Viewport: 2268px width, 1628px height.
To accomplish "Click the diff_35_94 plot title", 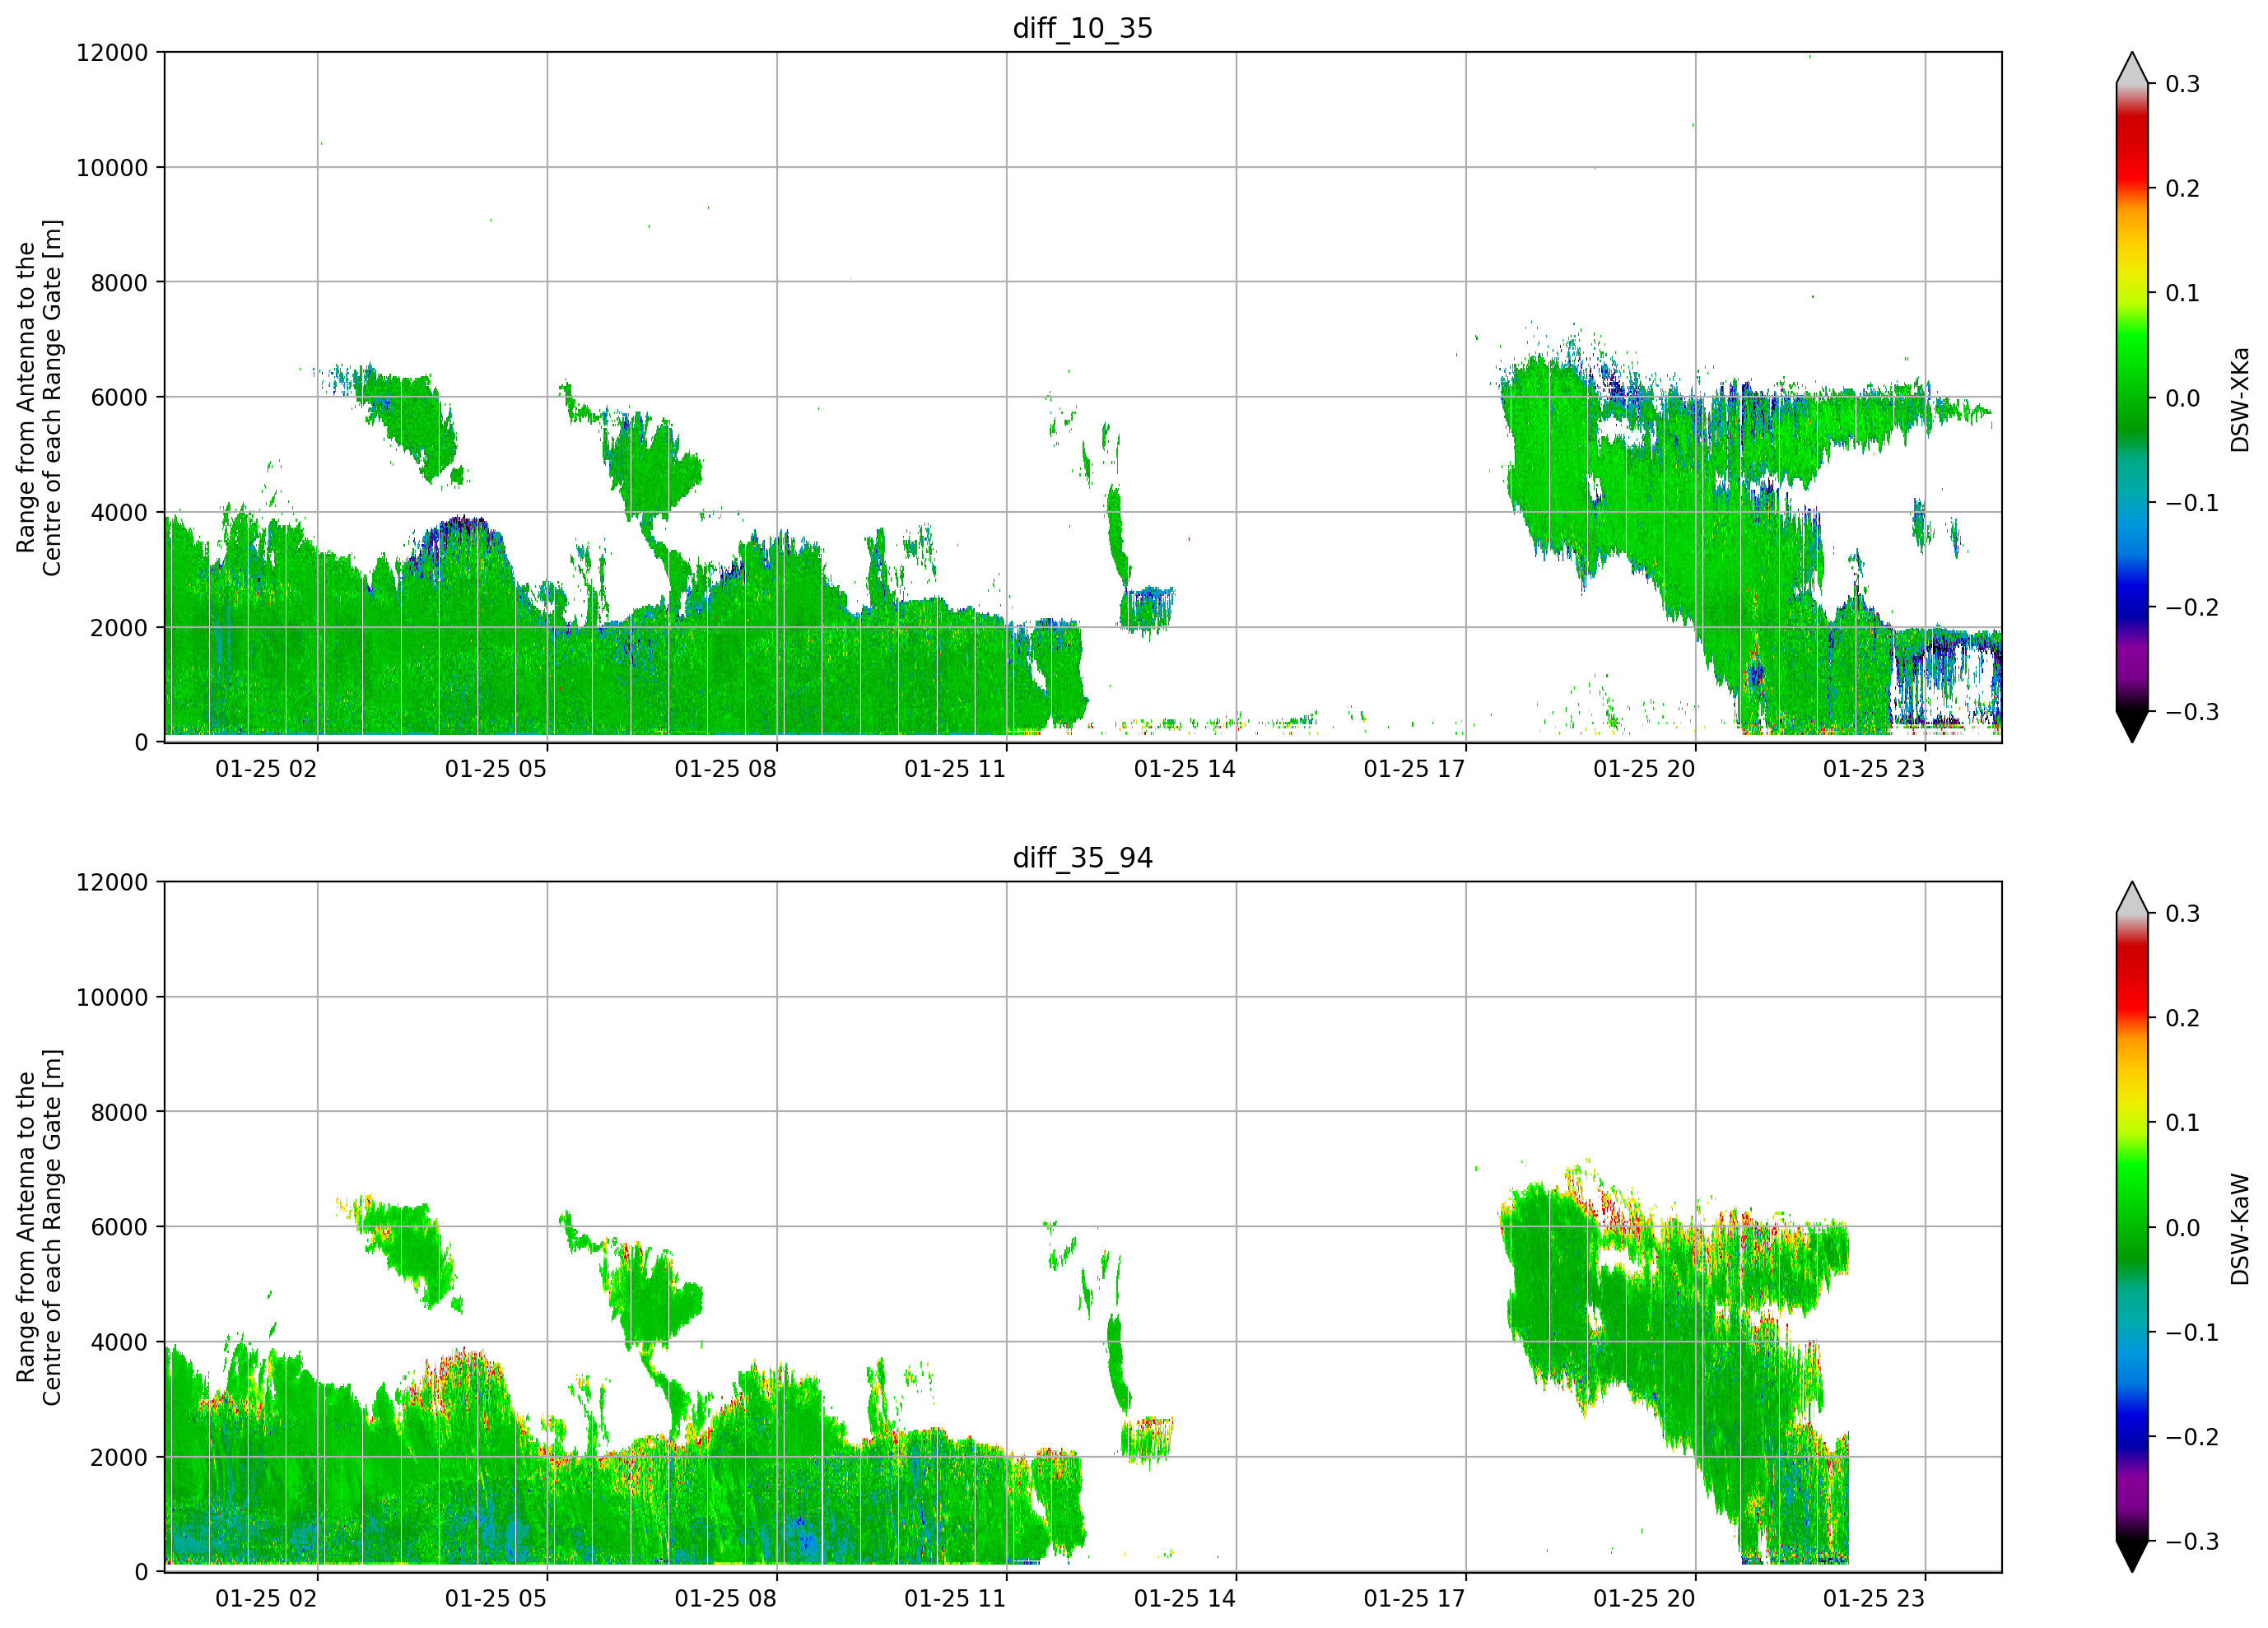I will click(x=1082, y=857).
